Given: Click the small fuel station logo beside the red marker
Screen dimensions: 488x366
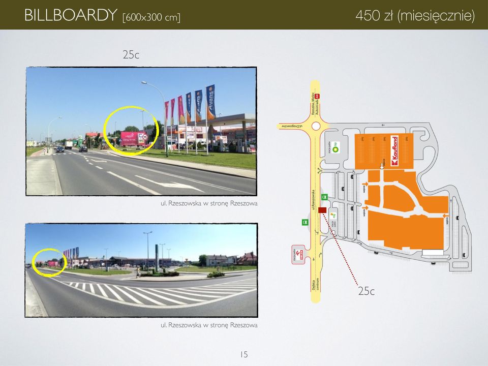Looking at the screenshot, I should 333,215.
